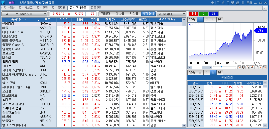Click the index value field 5,782.76
Screen dimensions: 269x129
pos(58,14)
